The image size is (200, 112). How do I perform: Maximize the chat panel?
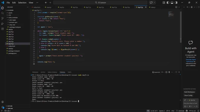click(x=199, y=7)
